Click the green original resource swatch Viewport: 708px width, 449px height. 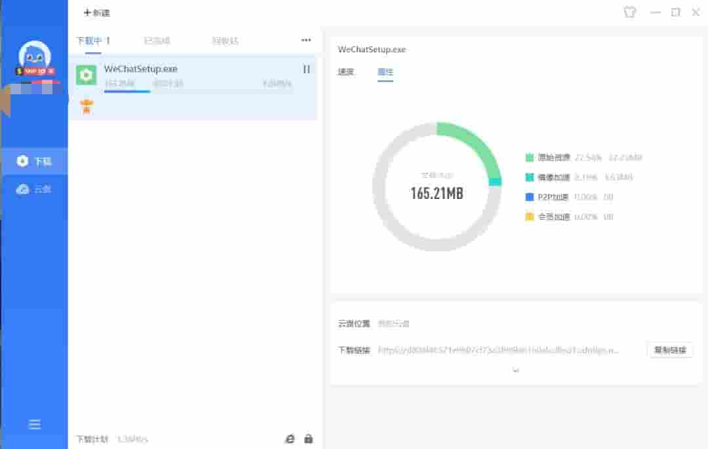tap(530, 157)
